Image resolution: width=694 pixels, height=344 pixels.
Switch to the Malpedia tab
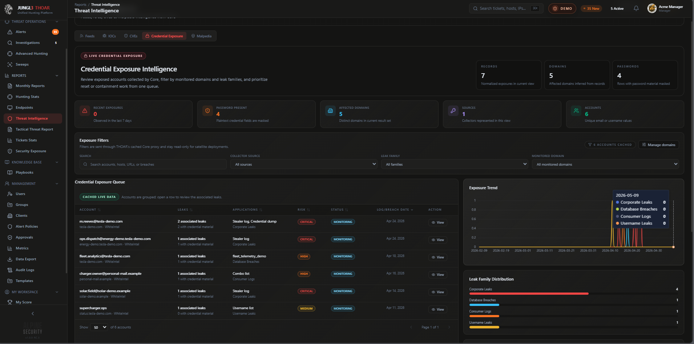[x=201, y=36]
